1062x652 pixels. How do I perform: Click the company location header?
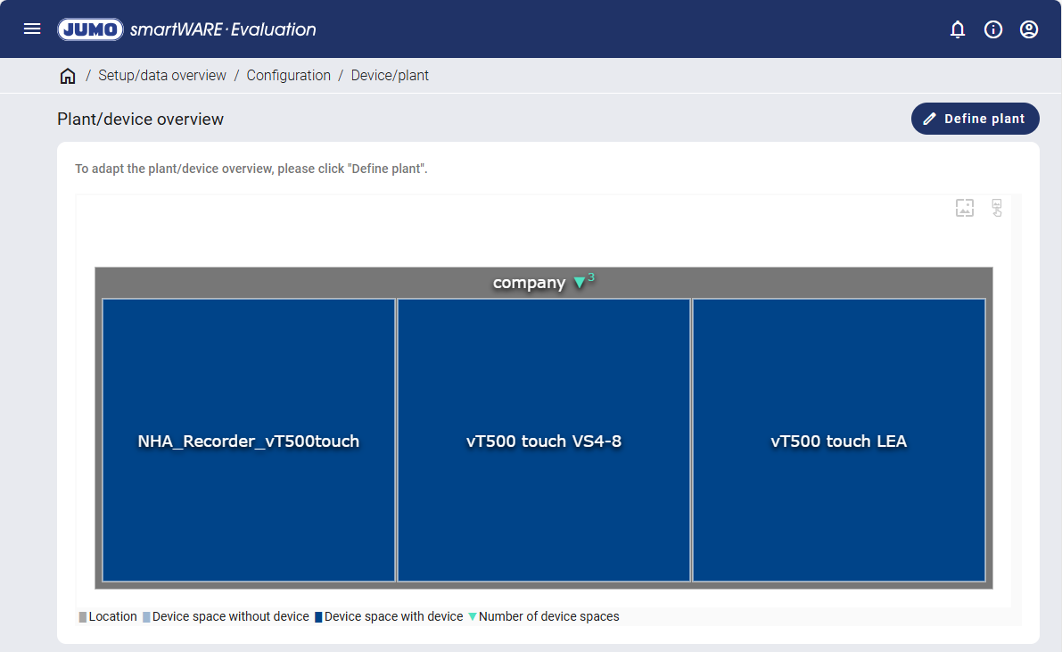[529, 283]
